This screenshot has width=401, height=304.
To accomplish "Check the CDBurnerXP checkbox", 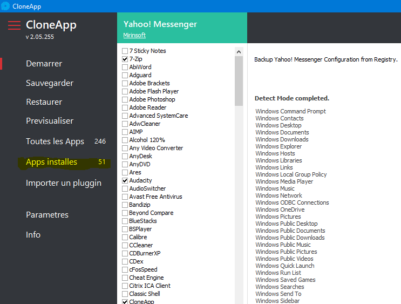I will [125, 254].
